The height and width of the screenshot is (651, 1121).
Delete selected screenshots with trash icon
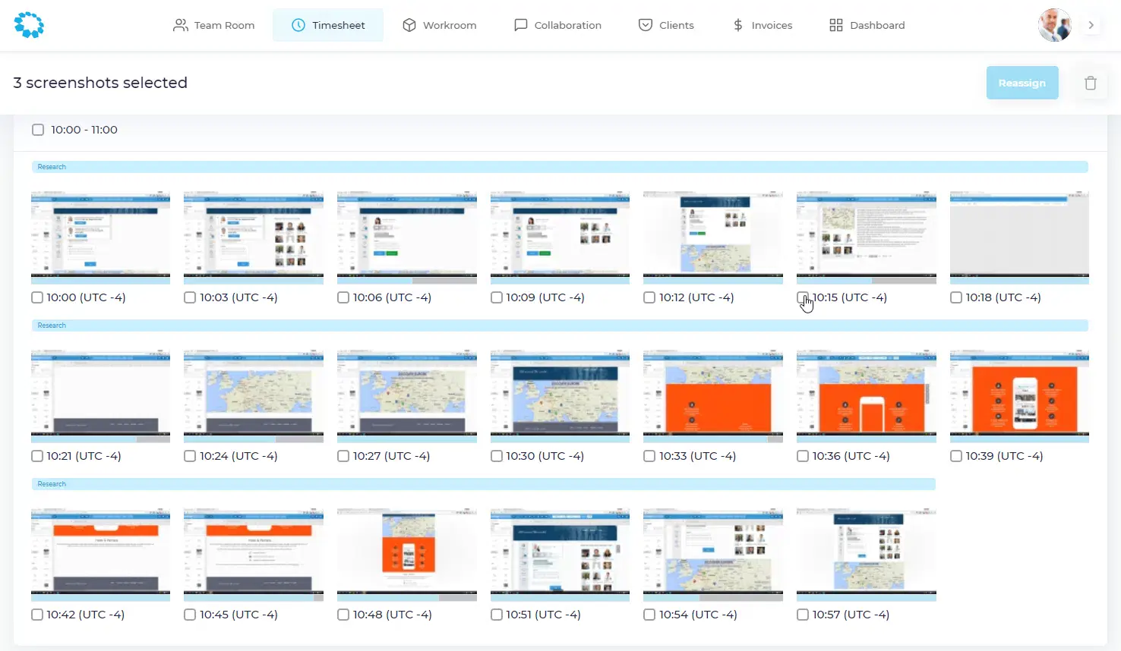coord(1090,83)
